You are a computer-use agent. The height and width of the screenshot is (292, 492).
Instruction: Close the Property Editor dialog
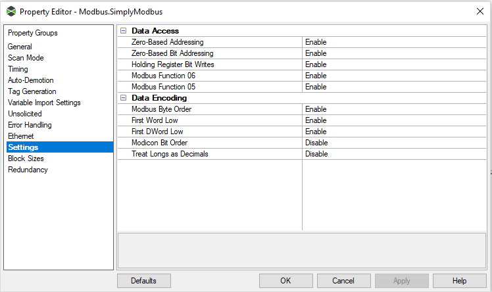(480, 11)
